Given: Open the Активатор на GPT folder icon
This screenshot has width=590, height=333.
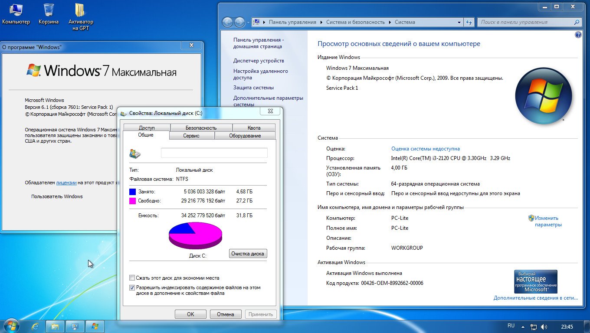Looking at the screenshot, I should (x=81, y=17).
